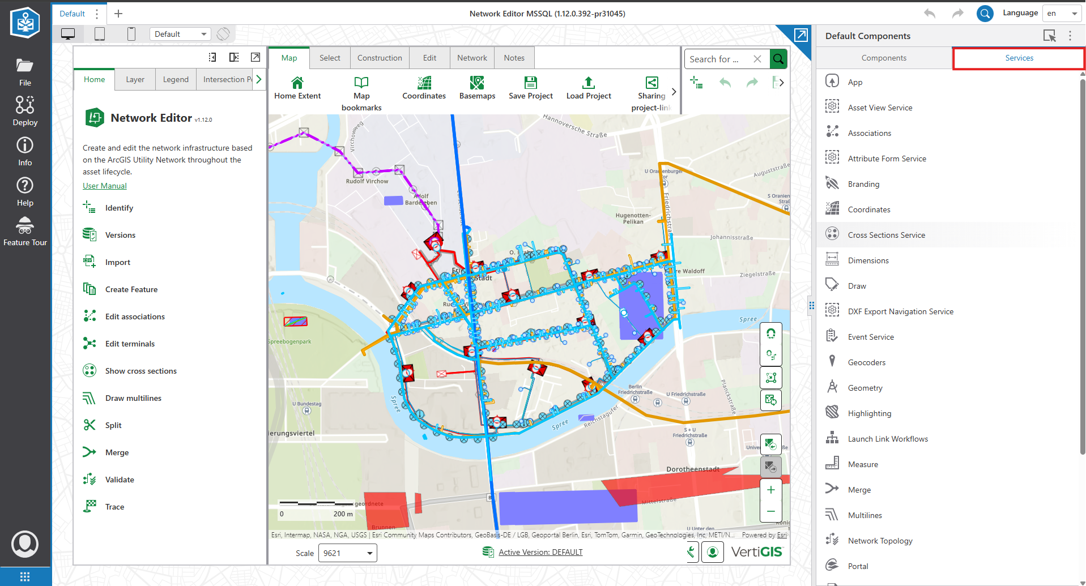Click the Active Version: DEFAULT link

[540, 552]
